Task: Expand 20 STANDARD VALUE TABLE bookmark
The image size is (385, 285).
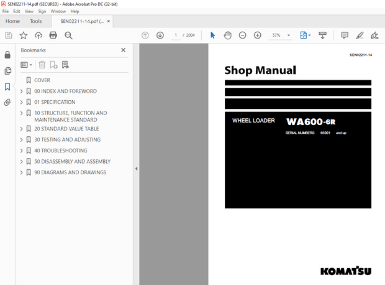Action: tap(21, 129)
